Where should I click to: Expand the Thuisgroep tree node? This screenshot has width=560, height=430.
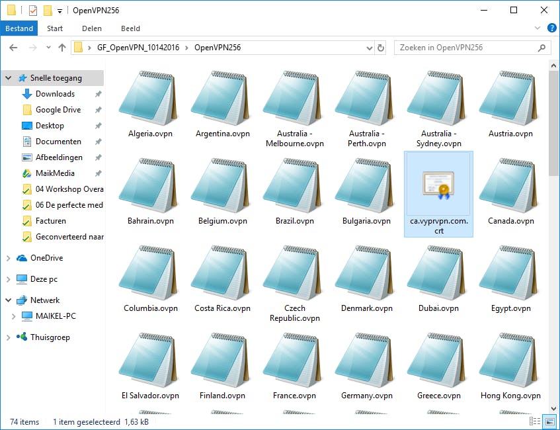point(8,337)
